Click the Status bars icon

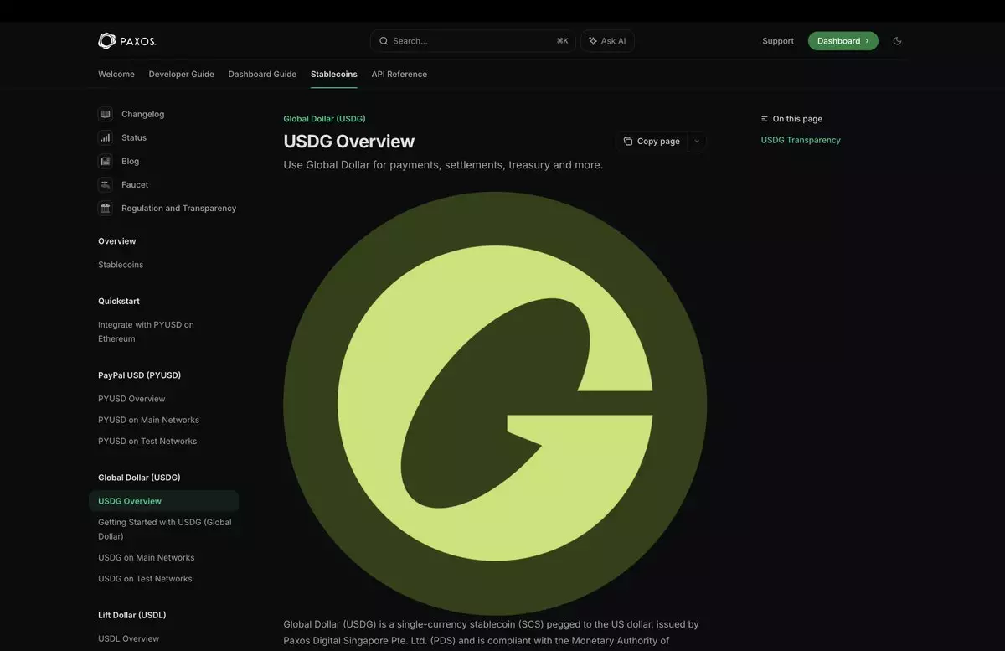click(106, 137)
